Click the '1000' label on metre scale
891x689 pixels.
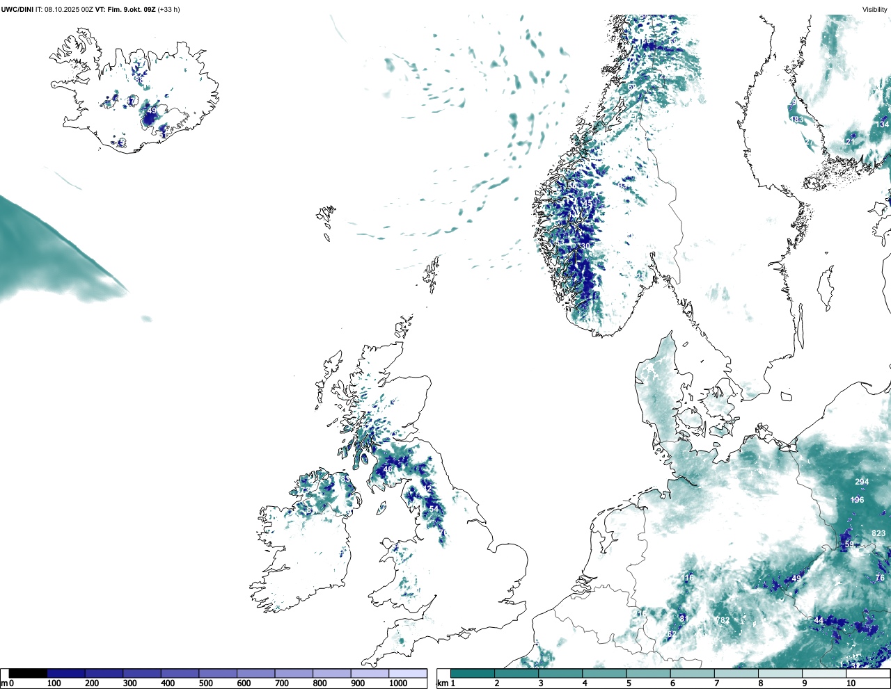[398, 684]
